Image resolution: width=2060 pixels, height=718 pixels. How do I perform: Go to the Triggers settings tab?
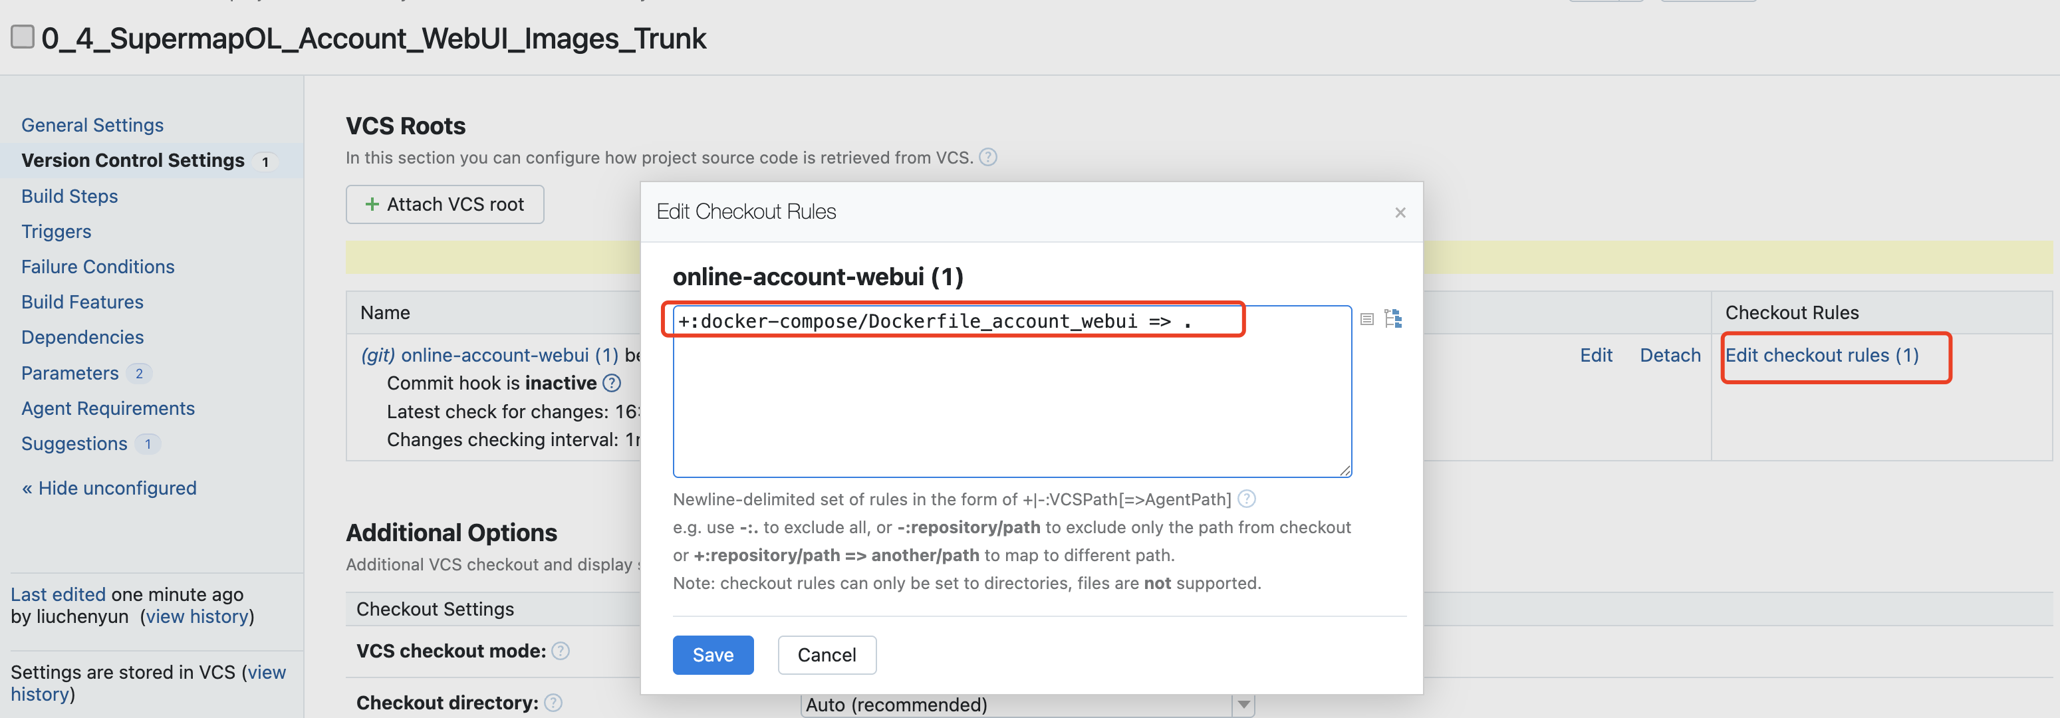[56, 231]
